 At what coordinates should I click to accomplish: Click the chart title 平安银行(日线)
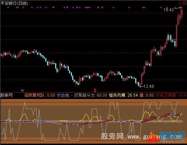pyautogui.click(x=14, y=3)
